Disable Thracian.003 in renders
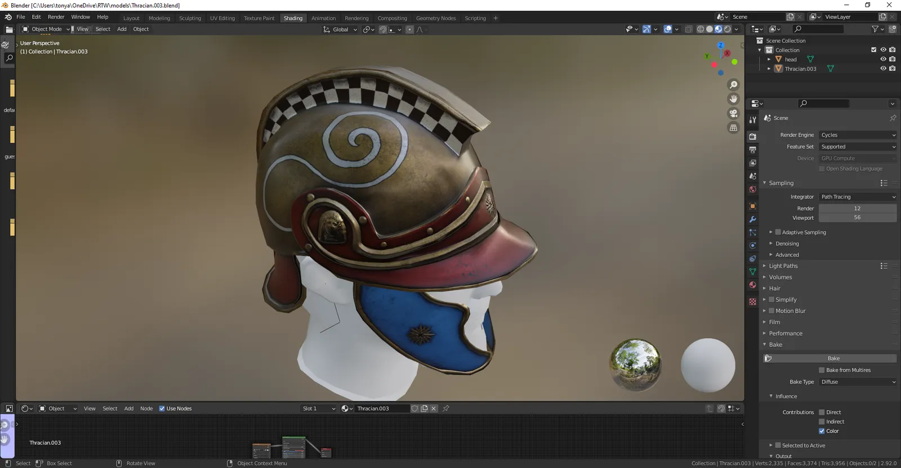Image resolution: width=901 pixels, height=468 pixels. coord(892,69)
